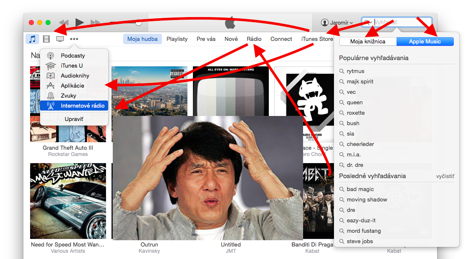Select Internetové rádio menu item
The width and height of the screenshot is (473, 259).
[x=74, y=106]
